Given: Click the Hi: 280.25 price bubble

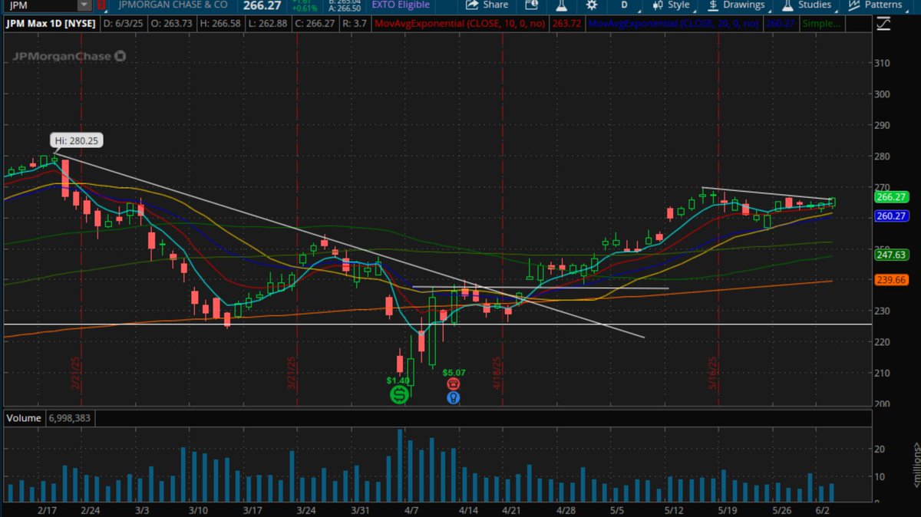Looking at the screenshot, I should (x=77, y=140).
